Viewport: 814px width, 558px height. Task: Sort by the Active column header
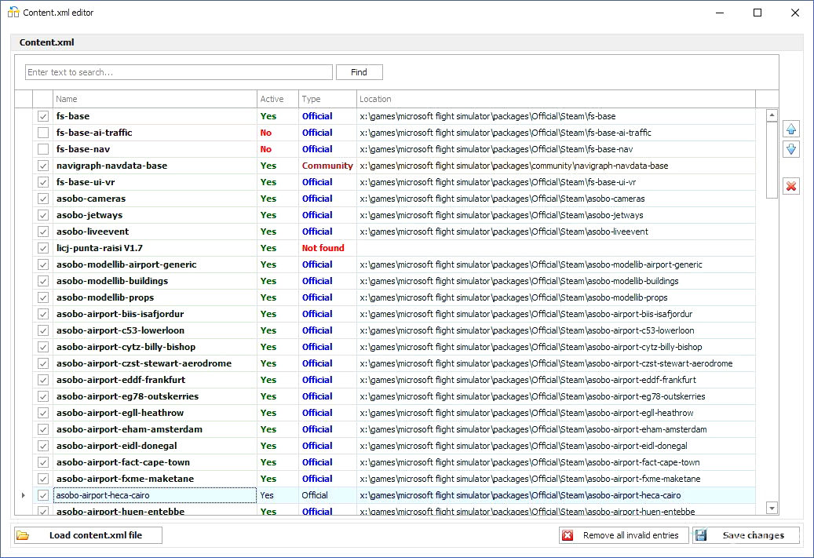278,99
